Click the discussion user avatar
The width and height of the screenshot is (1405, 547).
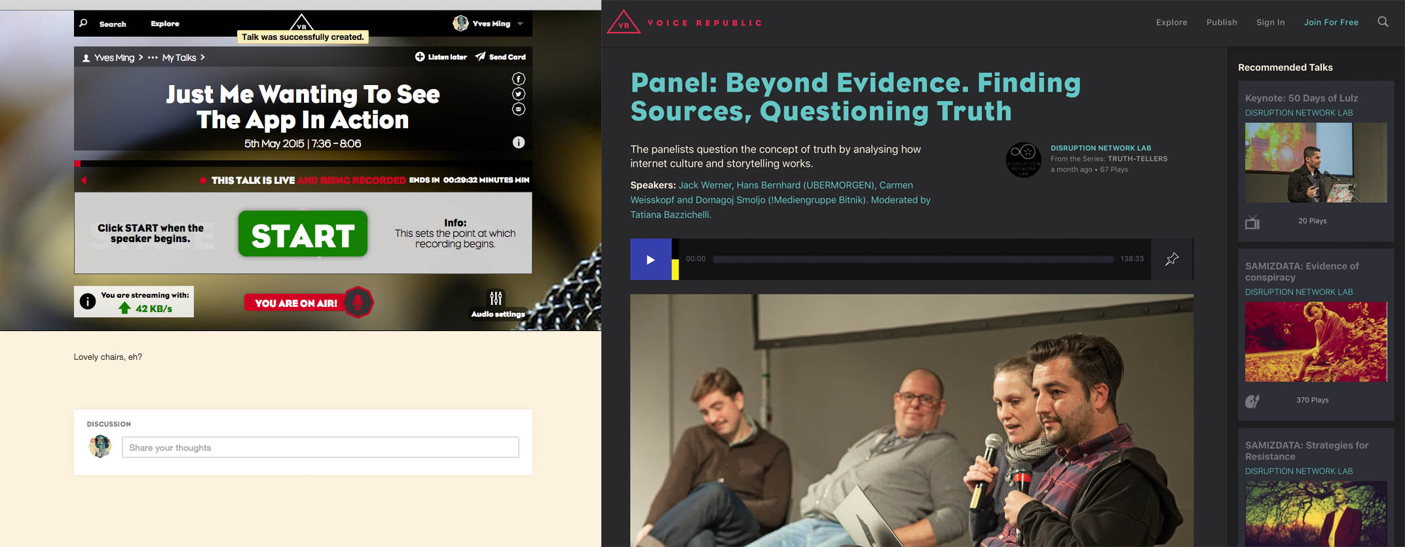(x=100, y=446)
